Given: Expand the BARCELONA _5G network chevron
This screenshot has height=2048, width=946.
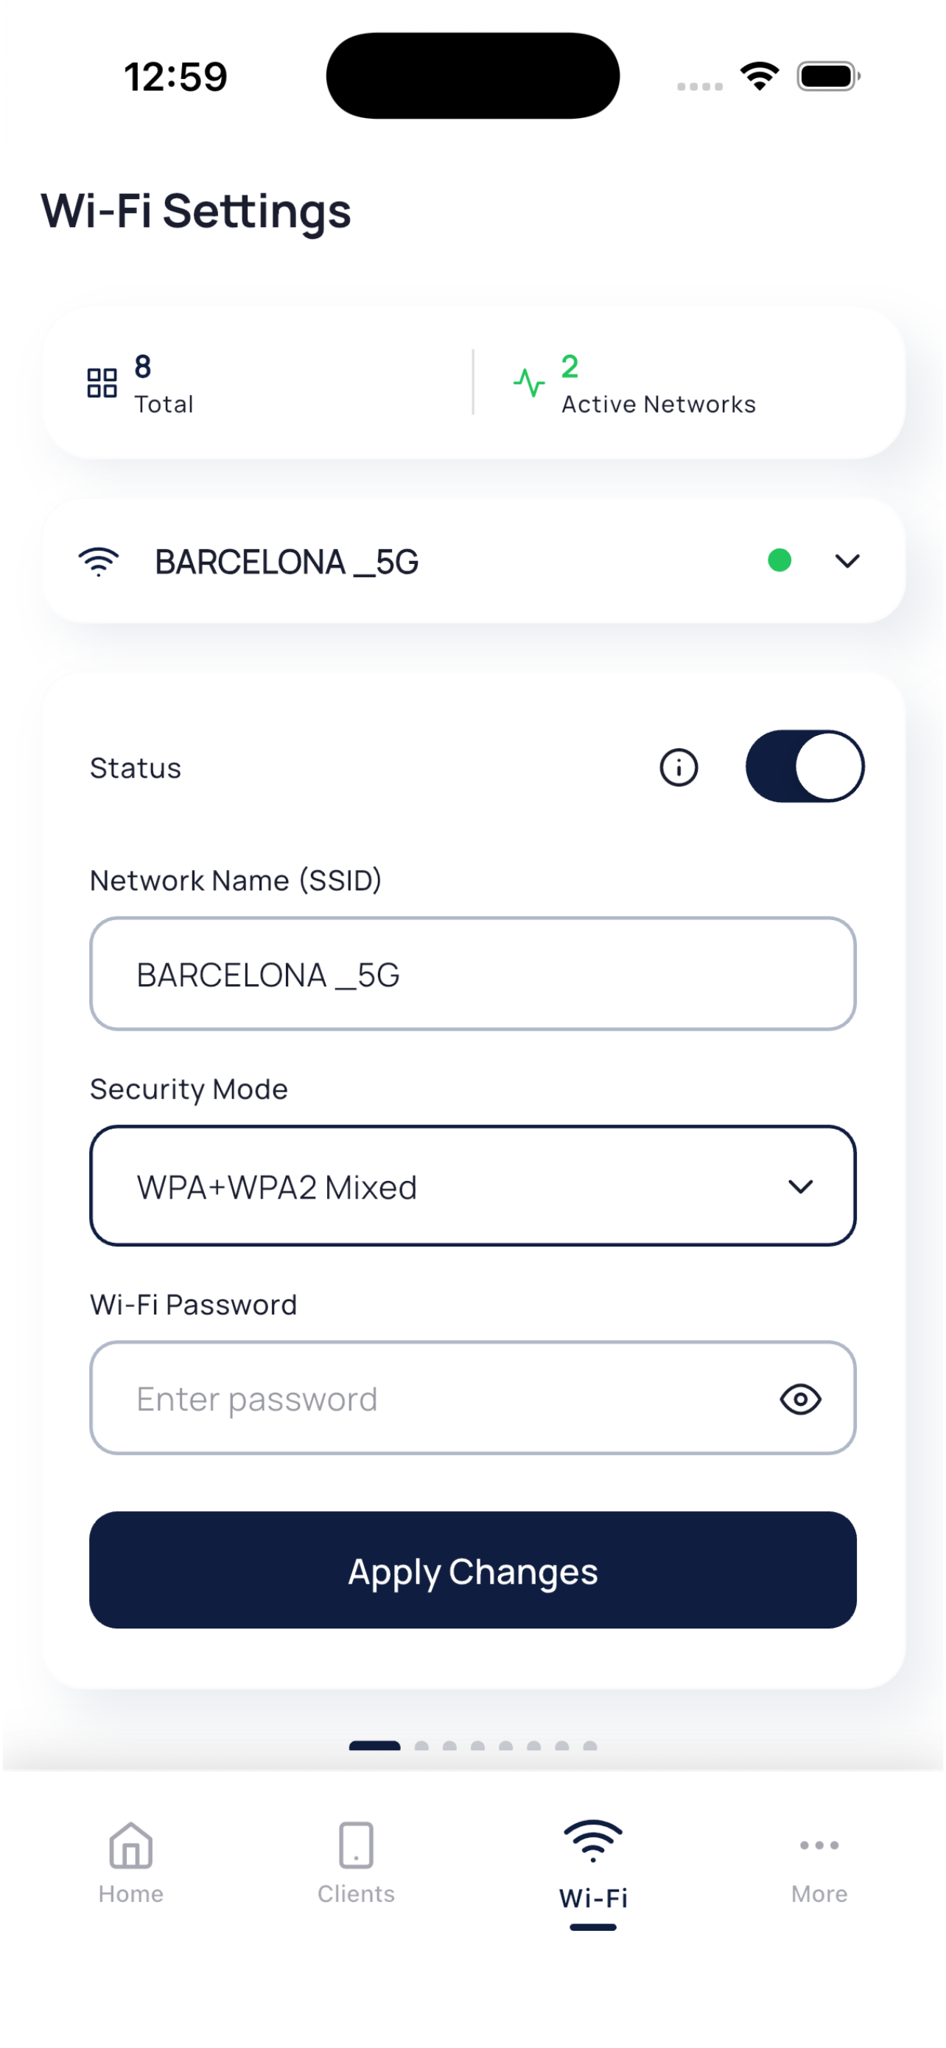Looking at the screenshot, I should point(847,561).
